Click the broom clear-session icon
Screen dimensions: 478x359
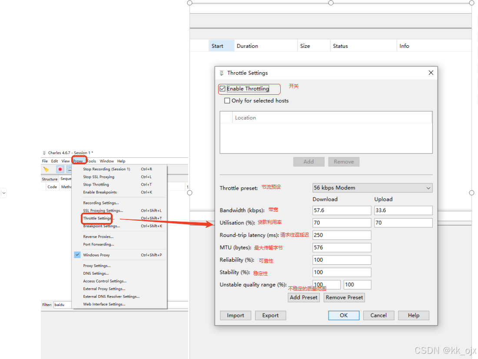tap(46, 169)
